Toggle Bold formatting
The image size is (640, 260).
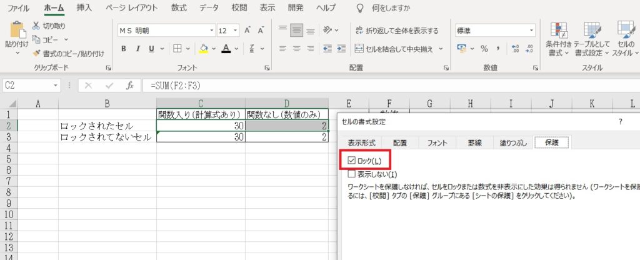click(x=124, y=49)
